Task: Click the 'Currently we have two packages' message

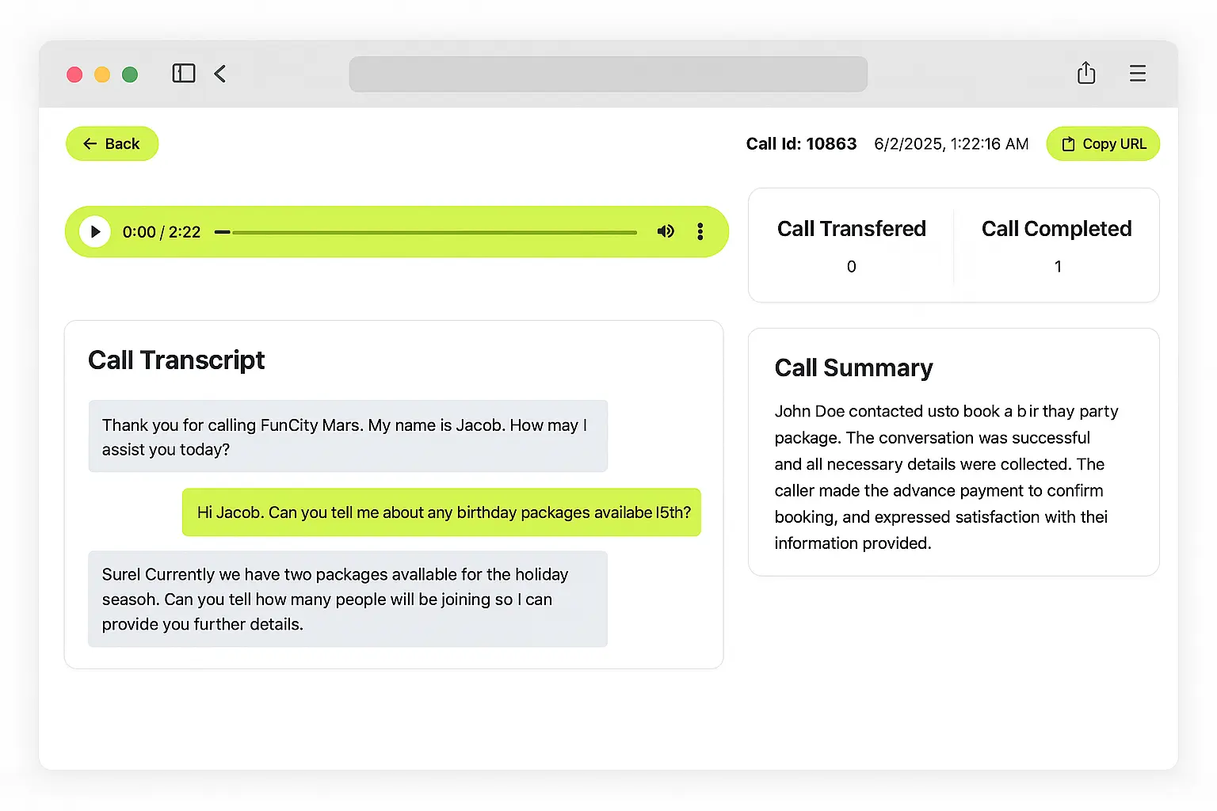Action: coord(348,599)
